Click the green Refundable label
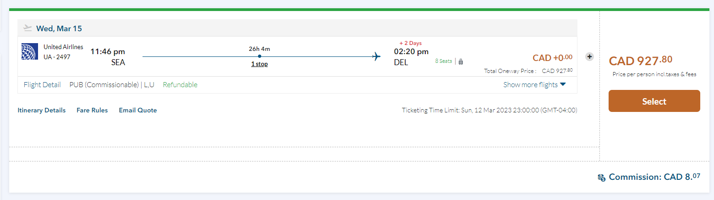Image resolution: width=714 pixels, height=200 pixels. (180, 85)
